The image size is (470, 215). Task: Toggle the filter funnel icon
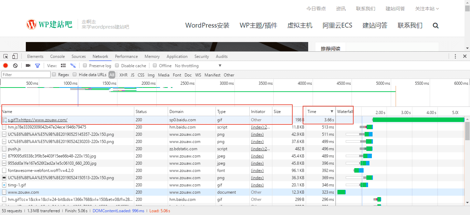pyautogui.click(x=38, y=65)
